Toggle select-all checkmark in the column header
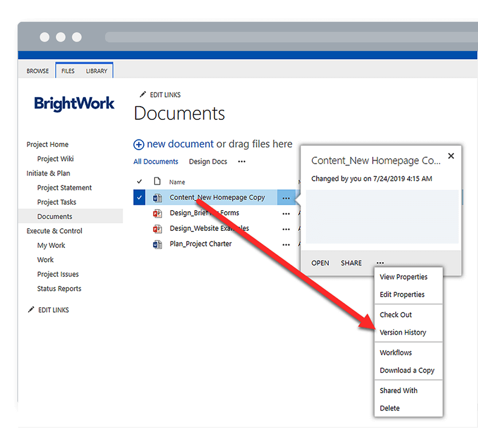The image size is (478, 442). pyautogui.click(x=140, y=181)
